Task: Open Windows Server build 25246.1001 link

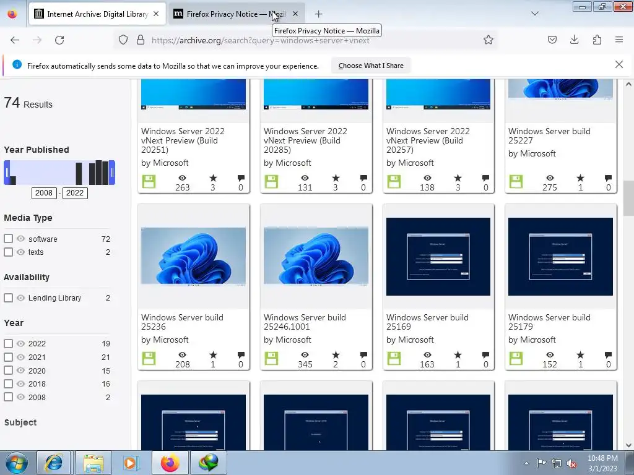Action: pyautogui.click(x=305, y=322)
